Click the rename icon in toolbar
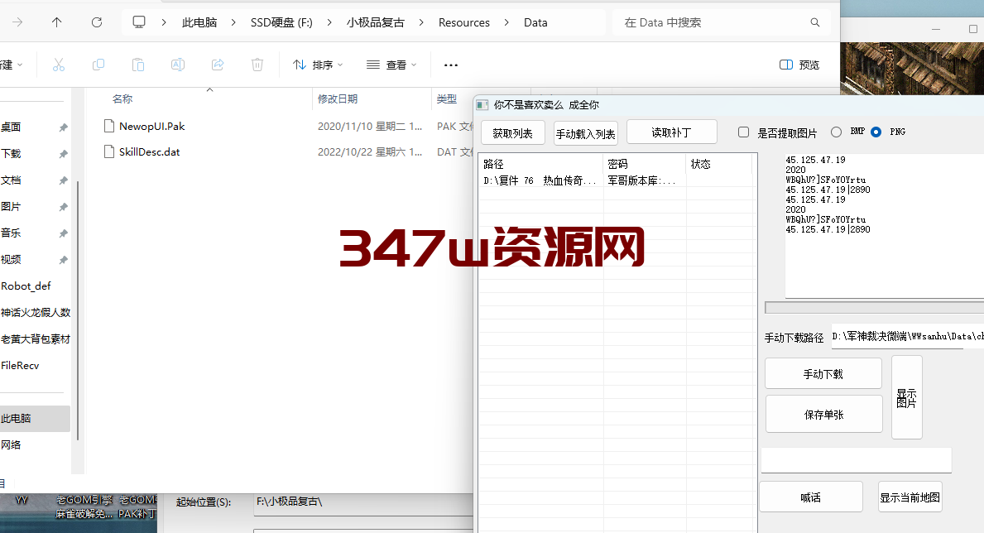Screen dimensions: 984x533 tap(178, 65)
